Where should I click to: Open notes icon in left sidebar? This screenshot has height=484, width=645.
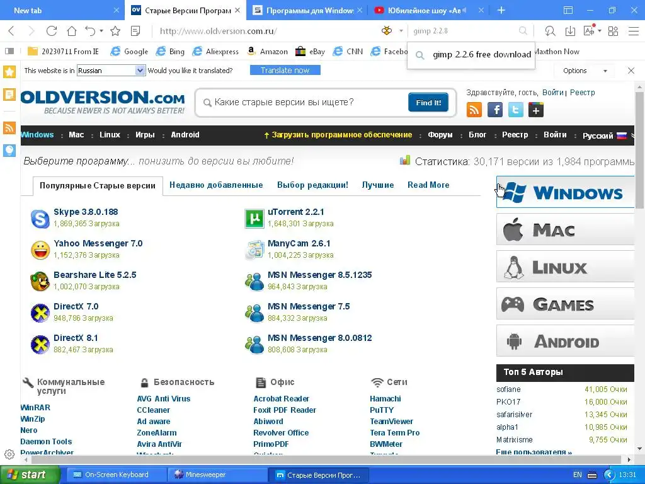pos(9,95)
